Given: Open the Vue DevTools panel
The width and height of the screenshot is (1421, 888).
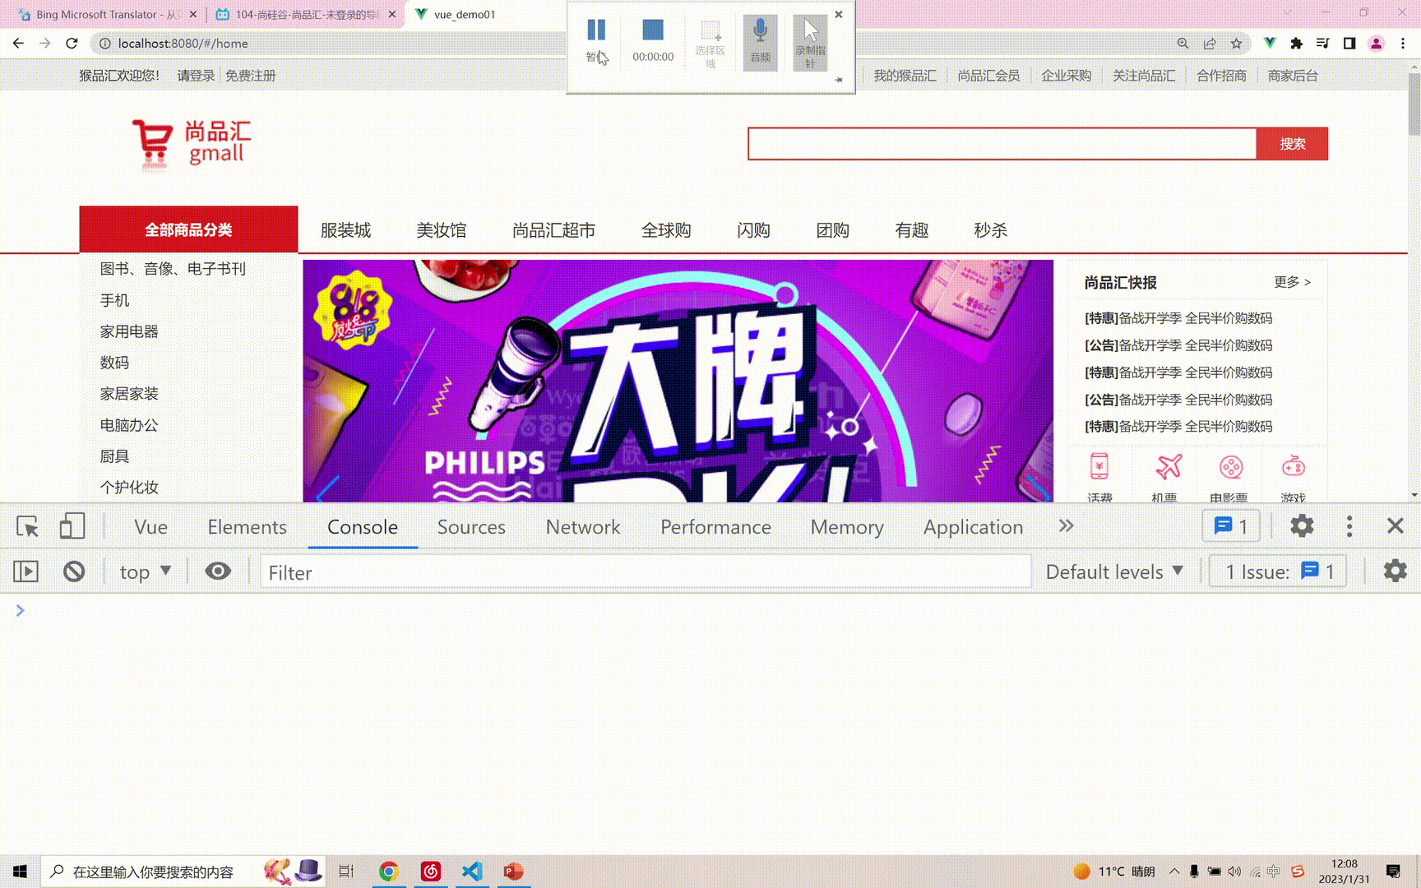Looking at the screenshot, I should point(150,526).
